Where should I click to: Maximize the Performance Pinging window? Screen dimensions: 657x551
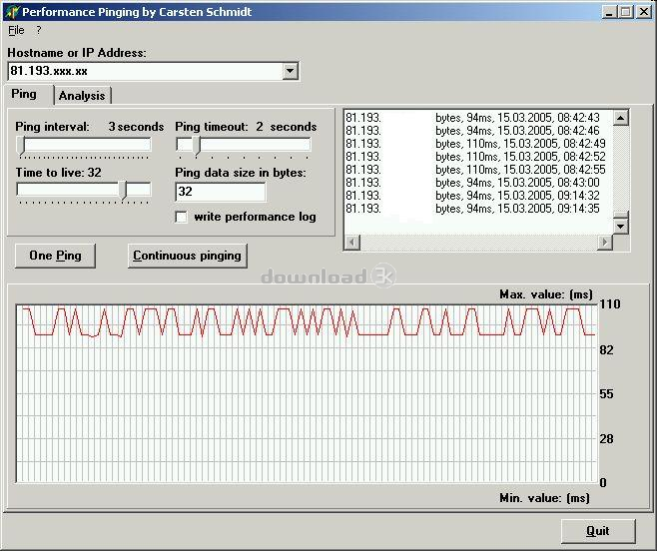pos(626,12)
